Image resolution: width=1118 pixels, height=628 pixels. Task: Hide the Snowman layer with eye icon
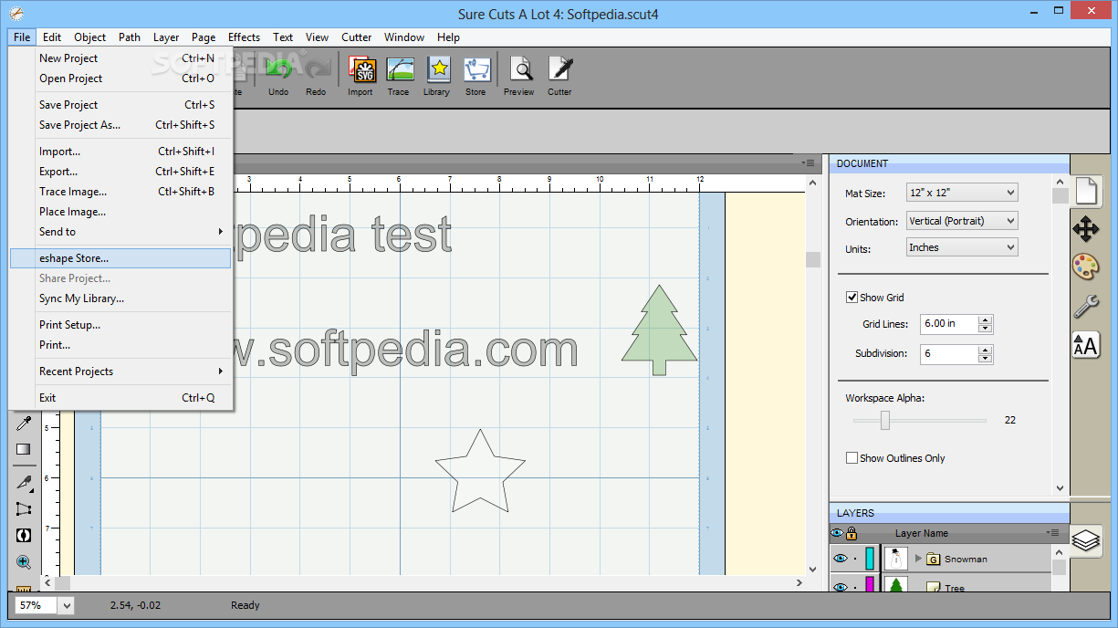pyautogui.click(x=841, y=559)
